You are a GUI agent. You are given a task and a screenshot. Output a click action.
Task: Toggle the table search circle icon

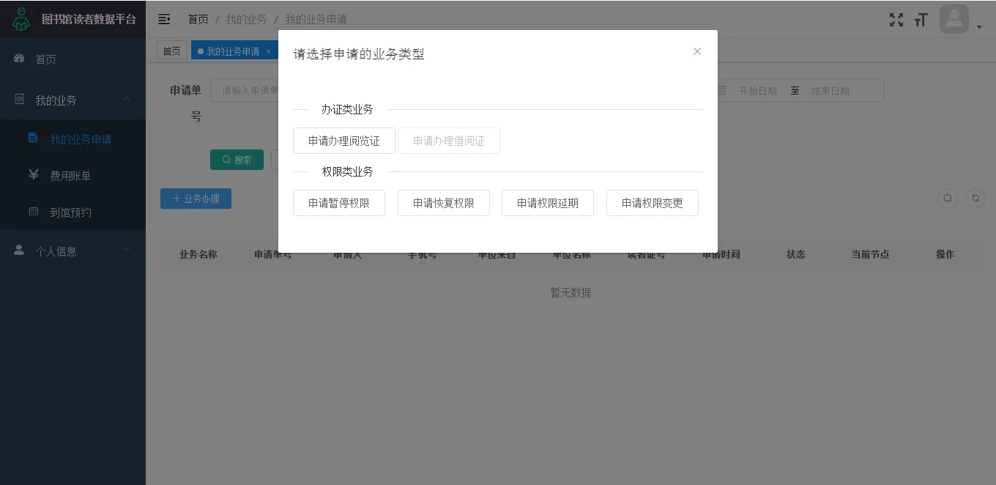point(948,199)
